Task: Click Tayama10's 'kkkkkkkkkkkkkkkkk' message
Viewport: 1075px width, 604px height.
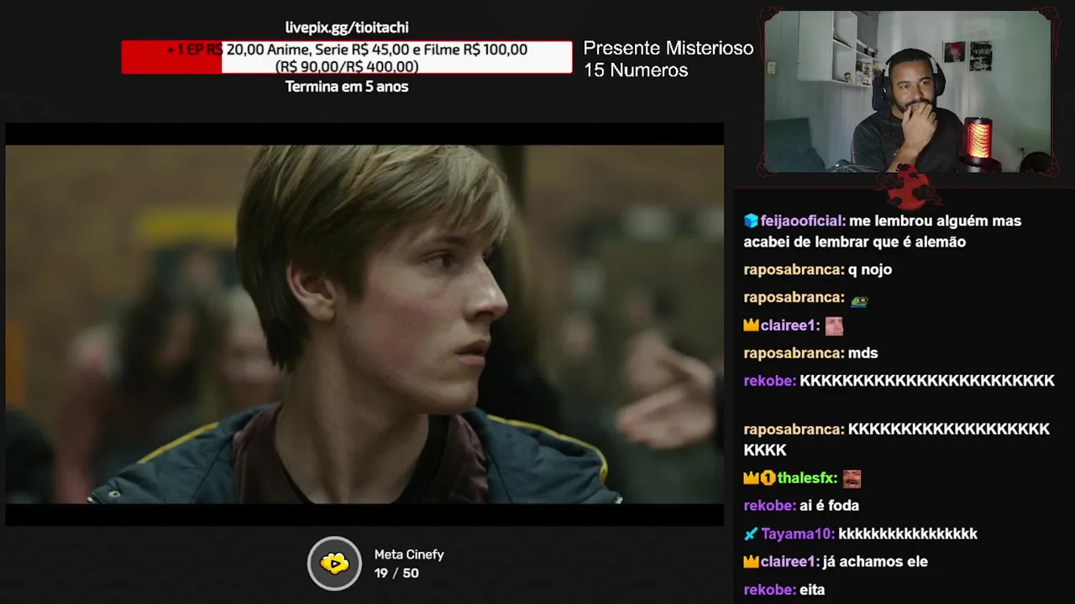Action: pyautogui.click(x=908, y=534)
